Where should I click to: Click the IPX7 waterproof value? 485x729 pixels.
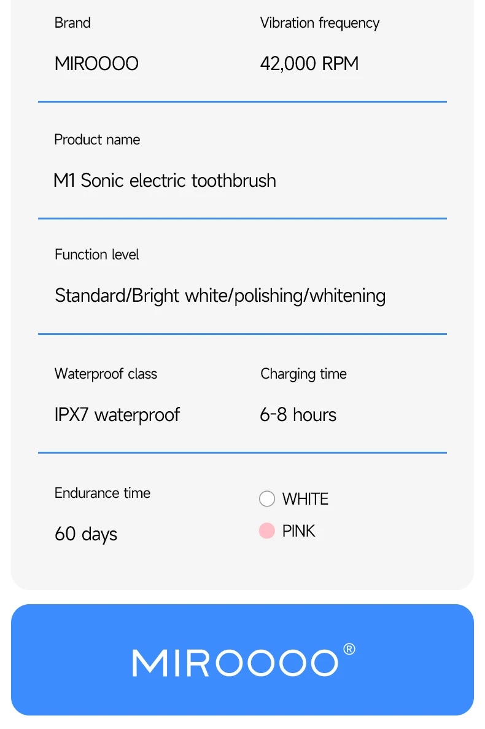point(117,414)
